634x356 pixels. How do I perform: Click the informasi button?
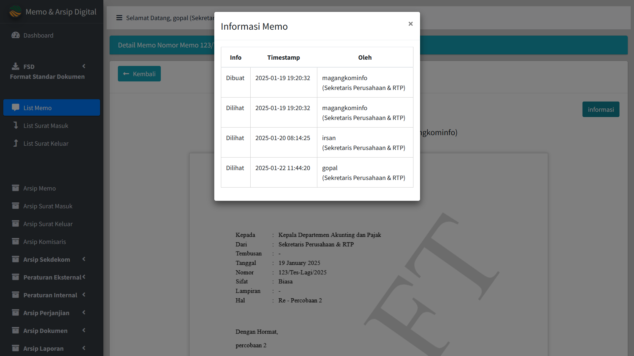pos(601,109)
